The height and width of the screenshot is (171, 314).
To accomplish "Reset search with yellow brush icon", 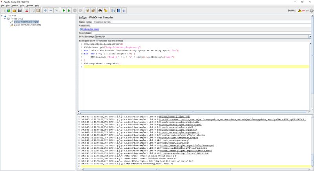I will coord(106,11).
